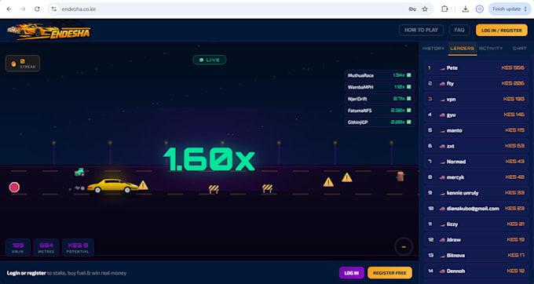Click the purple LOG IN button

[x=352, y=273]
